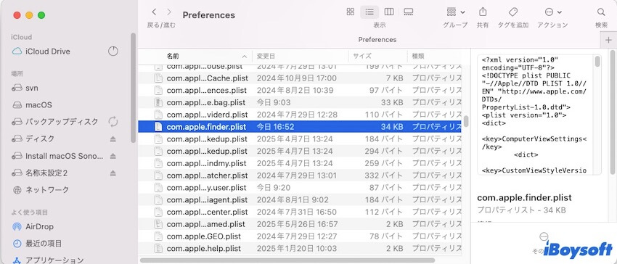This screenshot has width=617, height=264.
Task: Click the 今日 16:52 date cell
Action: point(275,127)
